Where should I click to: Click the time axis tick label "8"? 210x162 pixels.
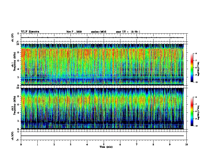(153, 145)
